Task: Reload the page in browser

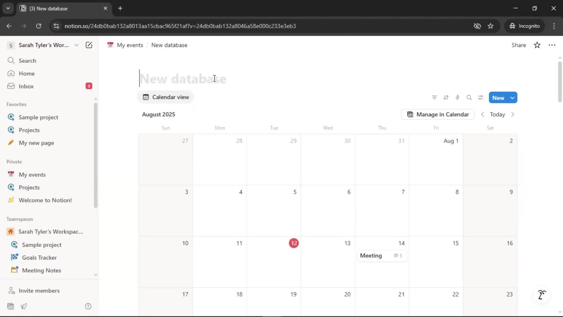Action: pos(38,26)
